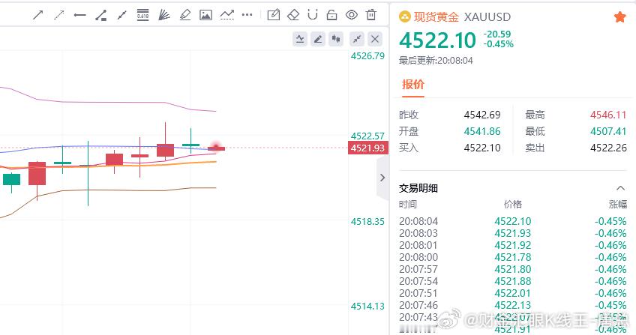This screenshot has width=636, height=335.
Task: Choose the highlighter marker tool
Action: pyautogui.click(x=185, y=16)
